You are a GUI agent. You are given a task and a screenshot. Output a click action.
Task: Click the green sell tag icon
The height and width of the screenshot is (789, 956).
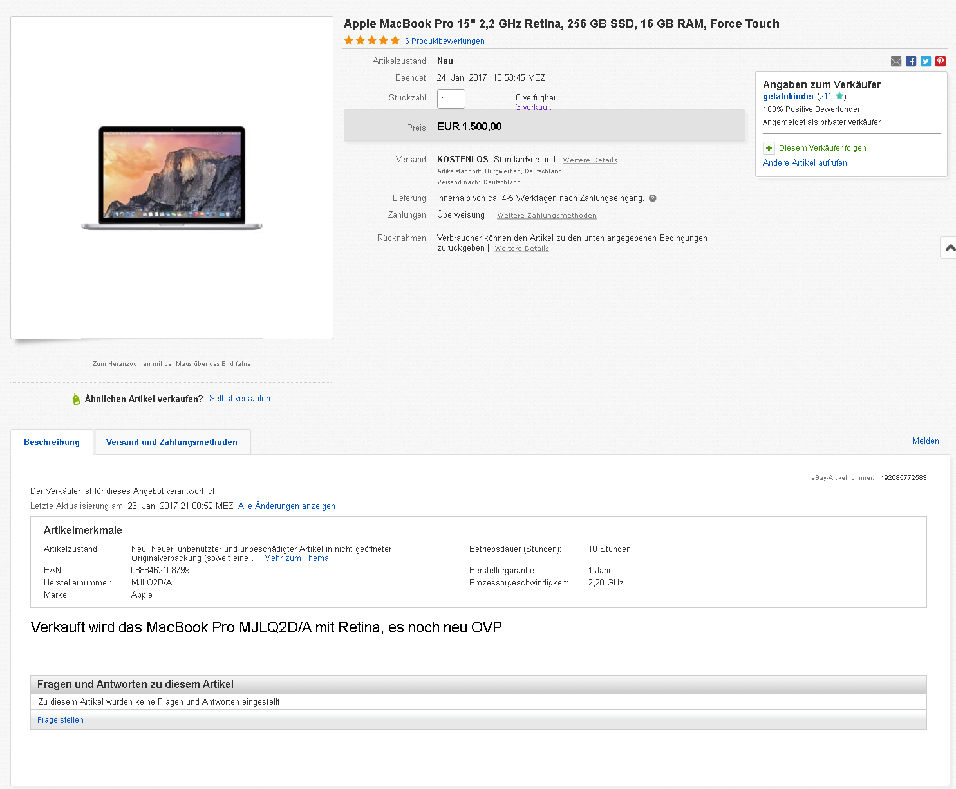pos(77,399)
